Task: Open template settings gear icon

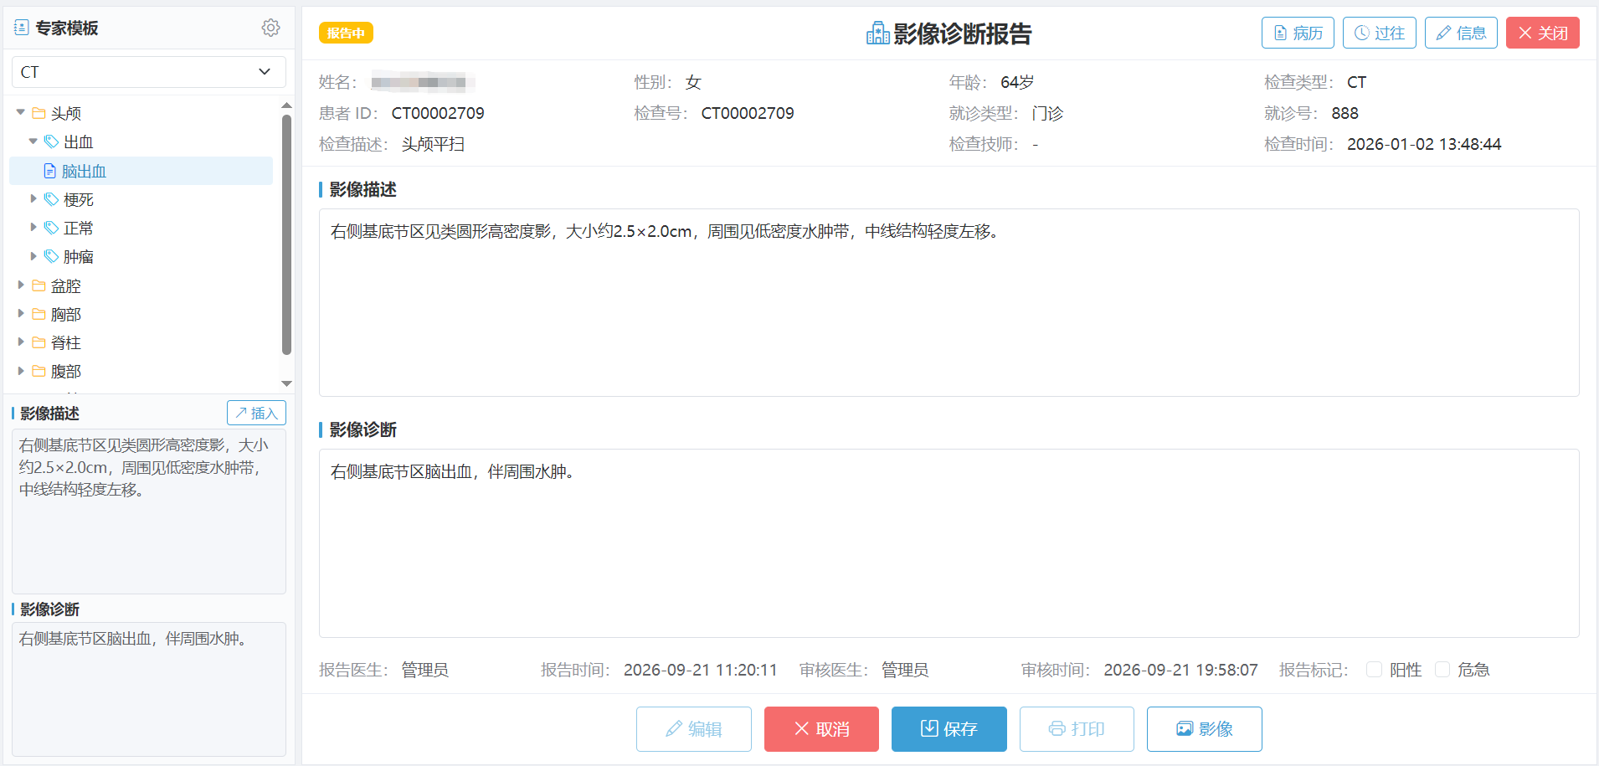Action: click(270, 28)
